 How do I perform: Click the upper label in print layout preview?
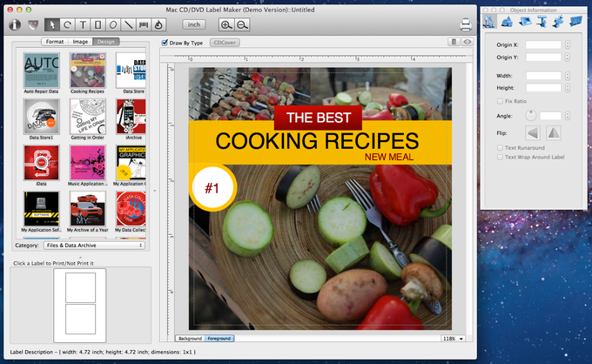pyautogui.click(x=80, y=288)
